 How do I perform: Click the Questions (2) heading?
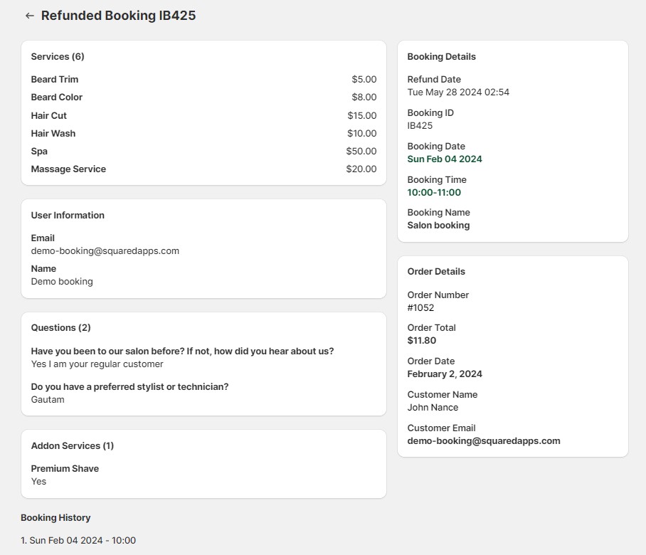[60, 328]
